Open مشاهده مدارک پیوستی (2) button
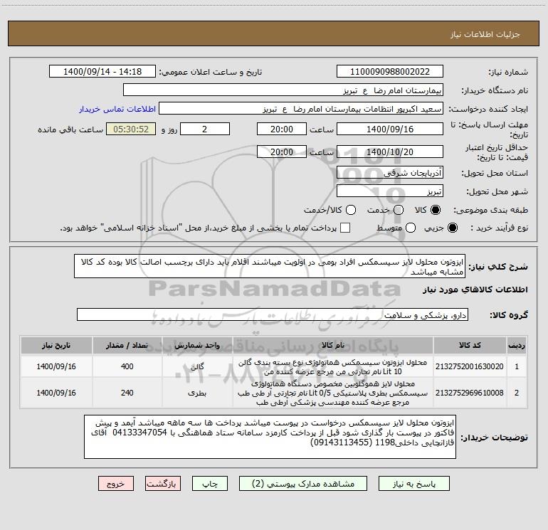Screen dimensions: 548x530 point(303,484)
